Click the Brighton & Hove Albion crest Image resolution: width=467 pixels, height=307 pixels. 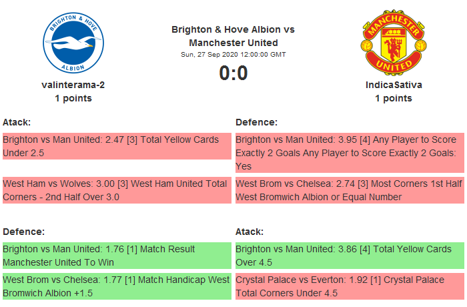[73, 44]
